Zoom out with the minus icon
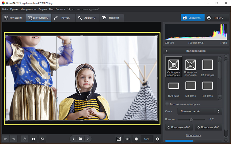This screenshot has height=144, width=231. coord(136,139)
